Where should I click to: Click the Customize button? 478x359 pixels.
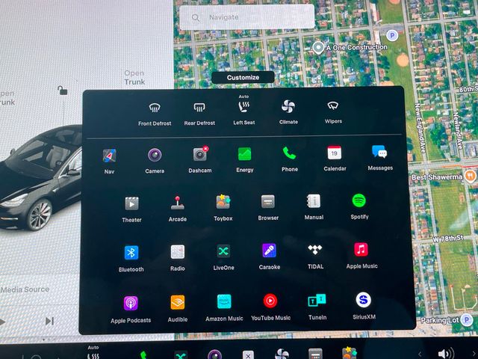click(243, 77)
